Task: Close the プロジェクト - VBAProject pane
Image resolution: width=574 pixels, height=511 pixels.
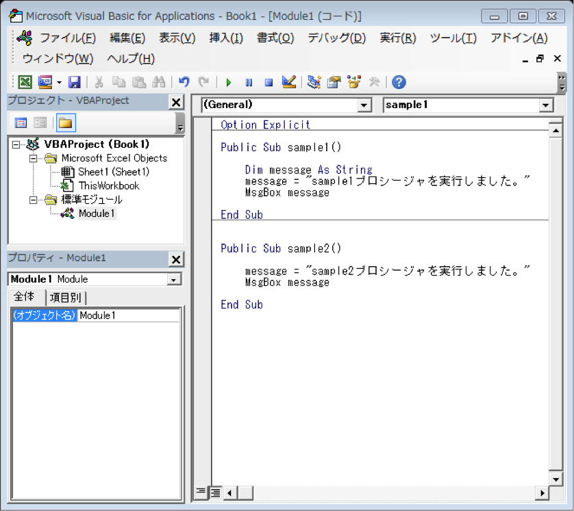Action: click(176, 103)
